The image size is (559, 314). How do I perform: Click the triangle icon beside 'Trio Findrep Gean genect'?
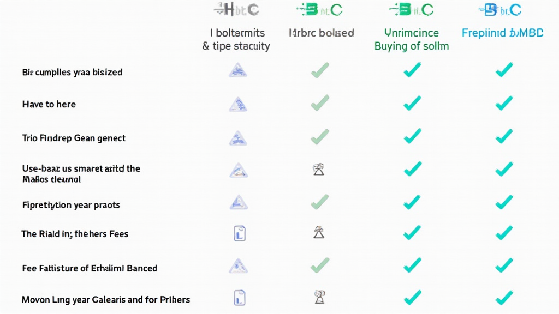238,138
